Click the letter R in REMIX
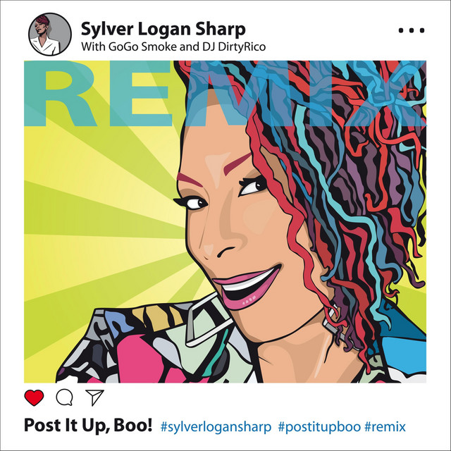451x451 pixels. 59,94
